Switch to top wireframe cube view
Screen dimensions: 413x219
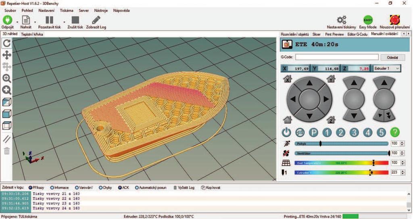pos(6,125)
